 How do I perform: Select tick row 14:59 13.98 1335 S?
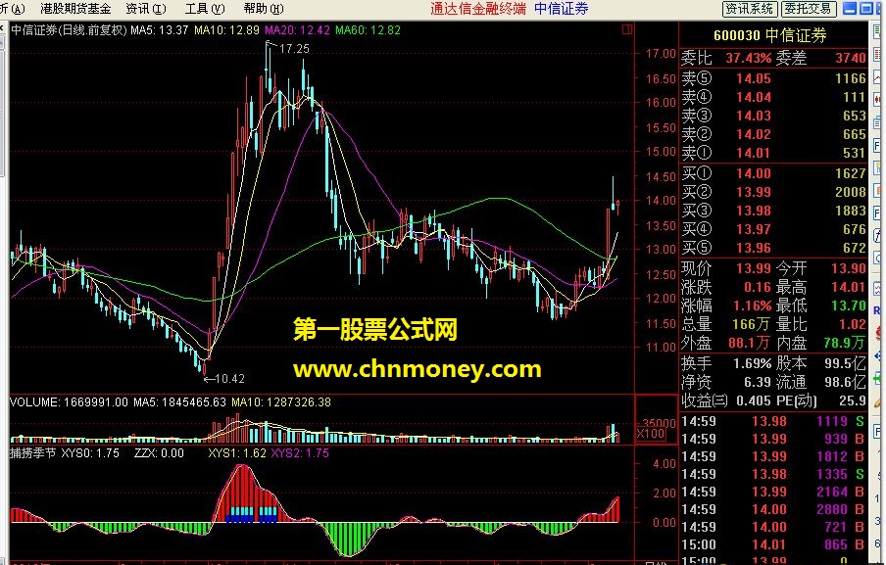pyautogui.click(x=773, y=474)
